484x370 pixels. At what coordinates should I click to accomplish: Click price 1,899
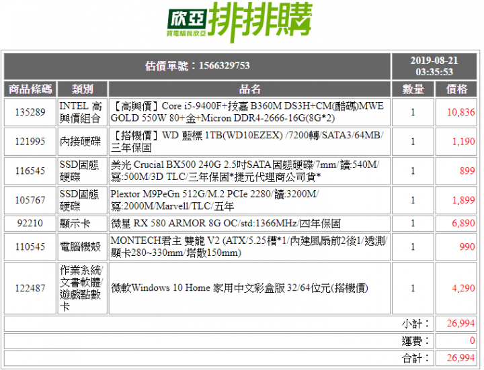pyautogui.click(x=463, y=200)
